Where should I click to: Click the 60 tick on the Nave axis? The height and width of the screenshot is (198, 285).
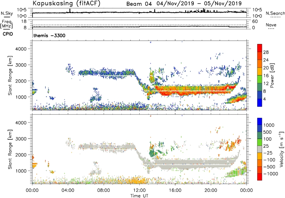tap(255, 21)
